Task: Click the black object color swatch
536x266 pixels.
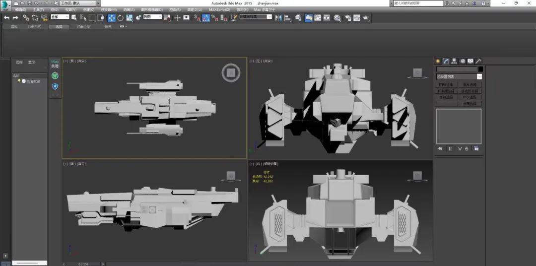Action: (480, 69)
